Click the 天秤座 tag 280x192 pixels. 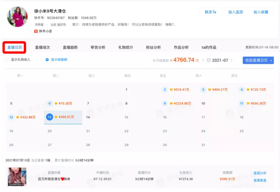pos(39,25)
